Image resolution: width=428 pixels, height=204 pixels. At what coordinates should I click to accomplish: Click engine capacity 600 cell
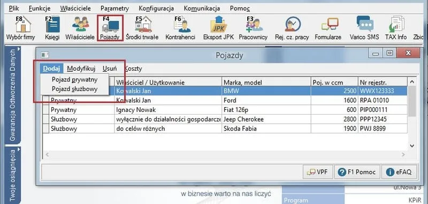click(334, 110)
